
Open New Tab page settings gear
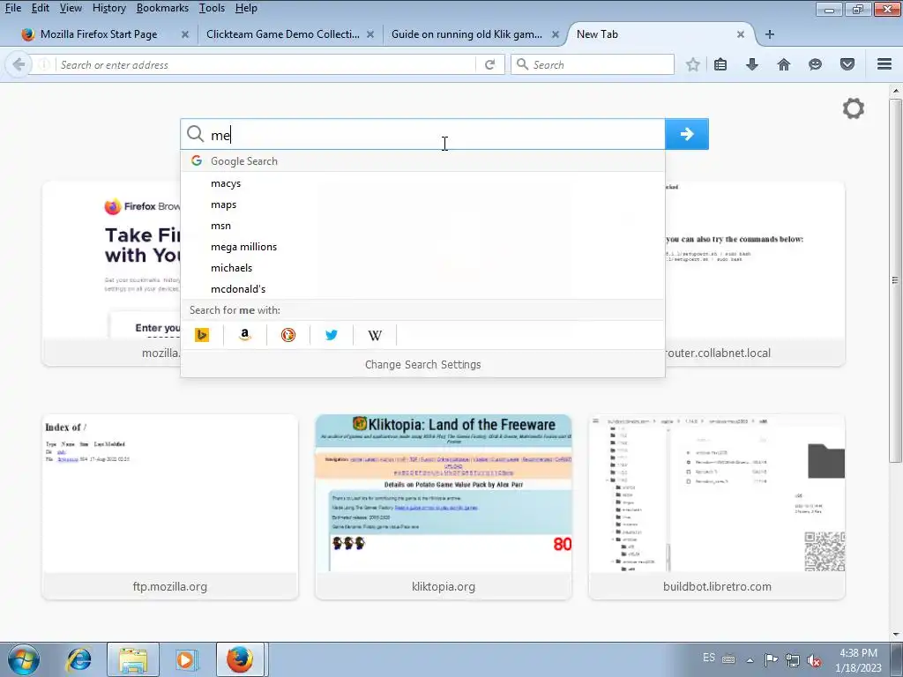coord(854,108)
